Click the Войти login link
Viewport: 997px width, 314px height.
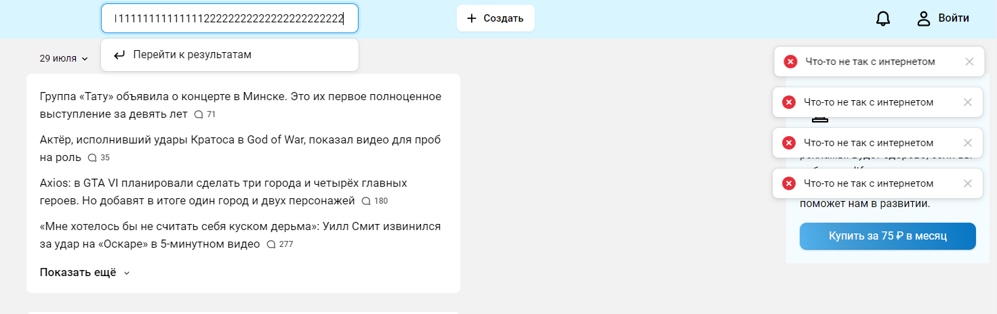953,18
